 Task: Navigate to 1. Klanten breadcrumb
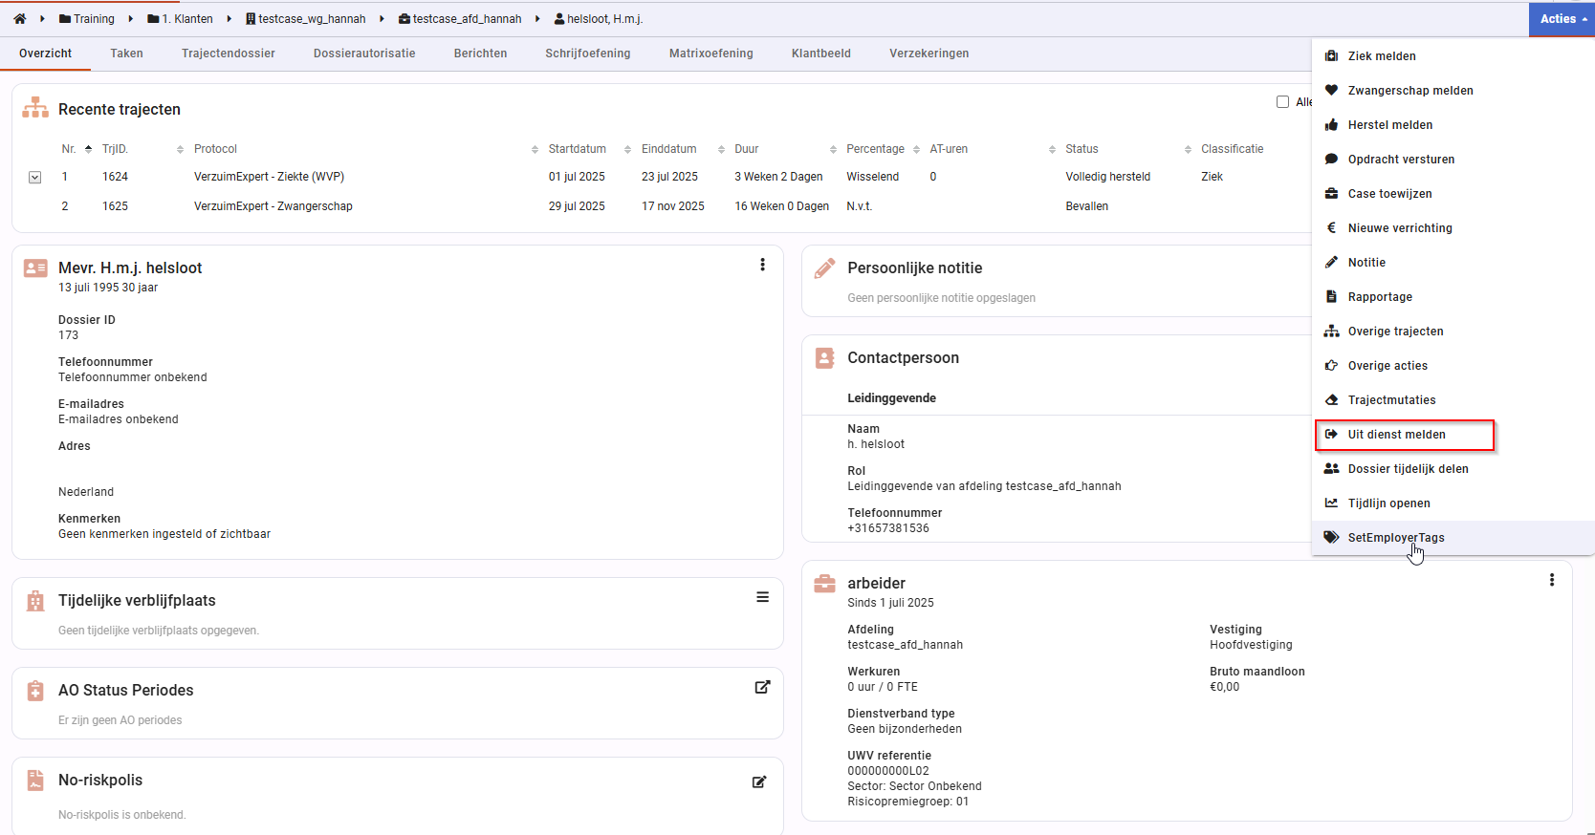tap(181, 19)
